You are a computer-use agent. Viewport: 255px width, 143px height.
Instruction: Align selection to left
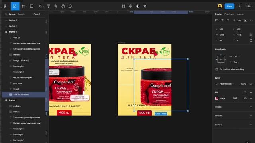(x=216, y=20)
